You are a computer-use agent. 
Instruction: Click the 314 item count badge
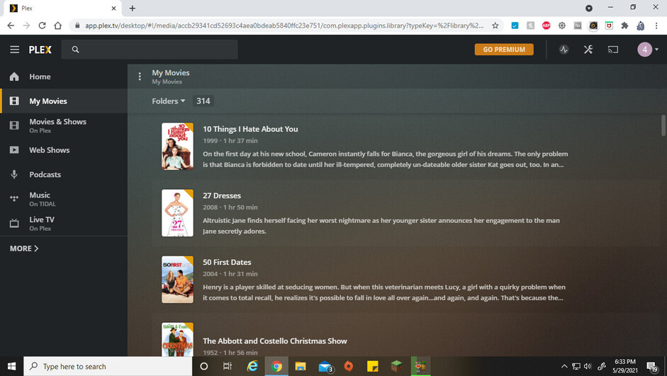click(x=203, y=101)
